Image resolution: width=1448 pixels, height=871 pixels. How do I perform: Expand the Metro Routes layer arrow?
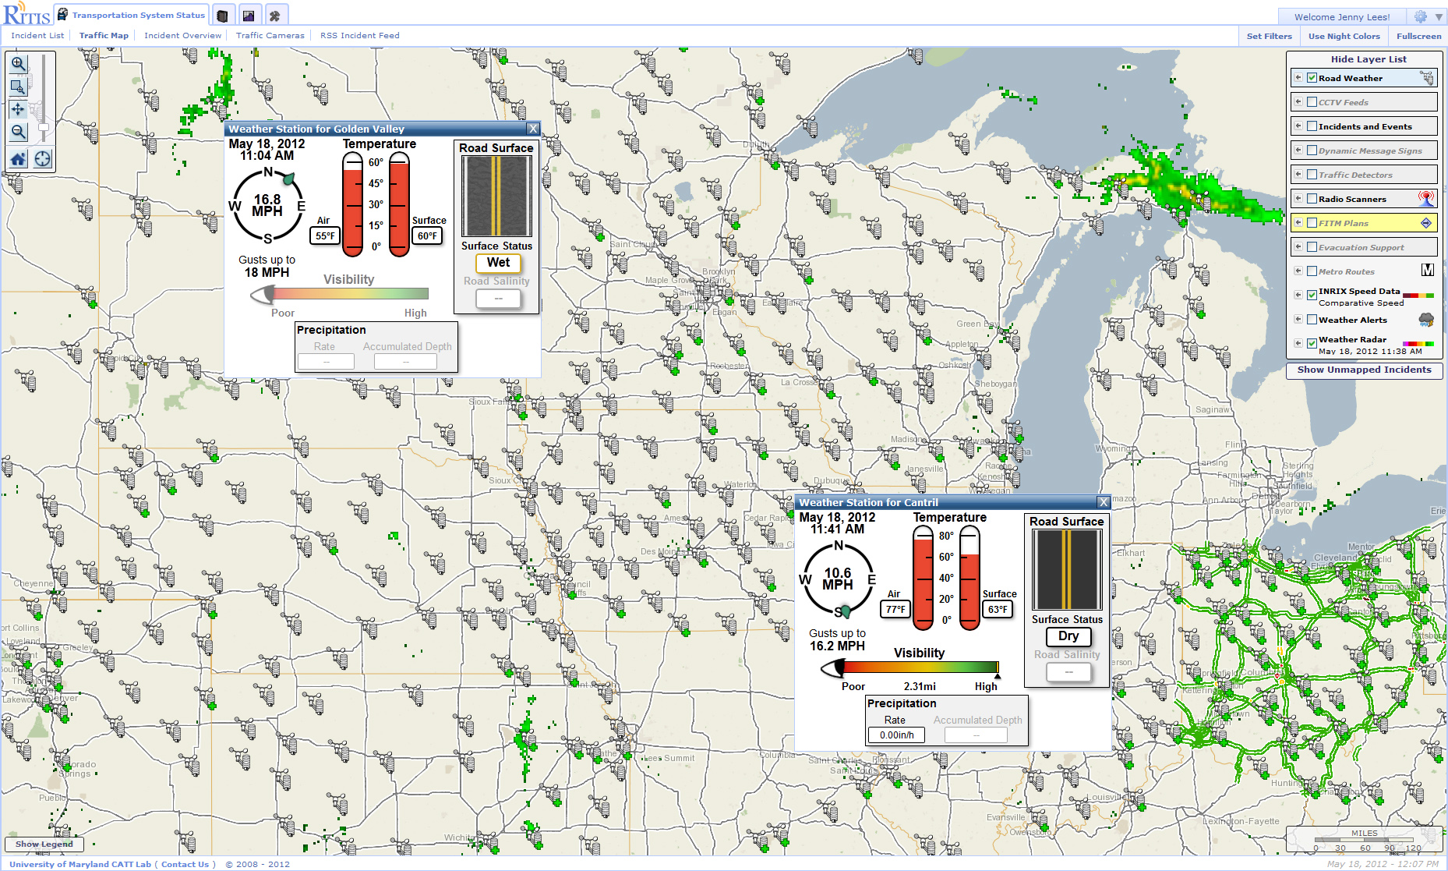[1298, 271]
